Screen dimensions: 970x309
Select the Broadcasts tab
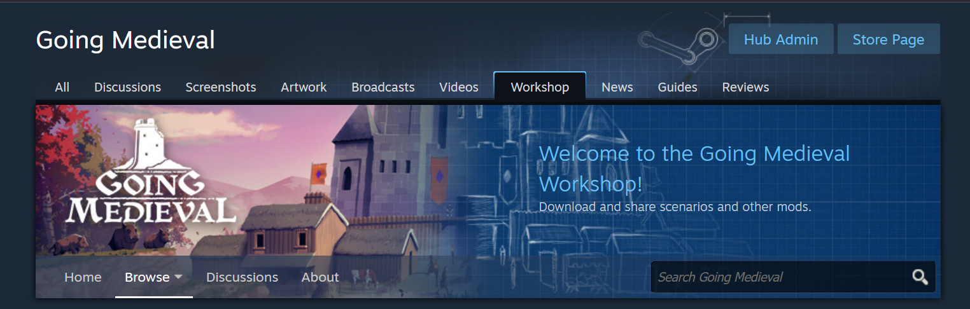coord(383,87)
